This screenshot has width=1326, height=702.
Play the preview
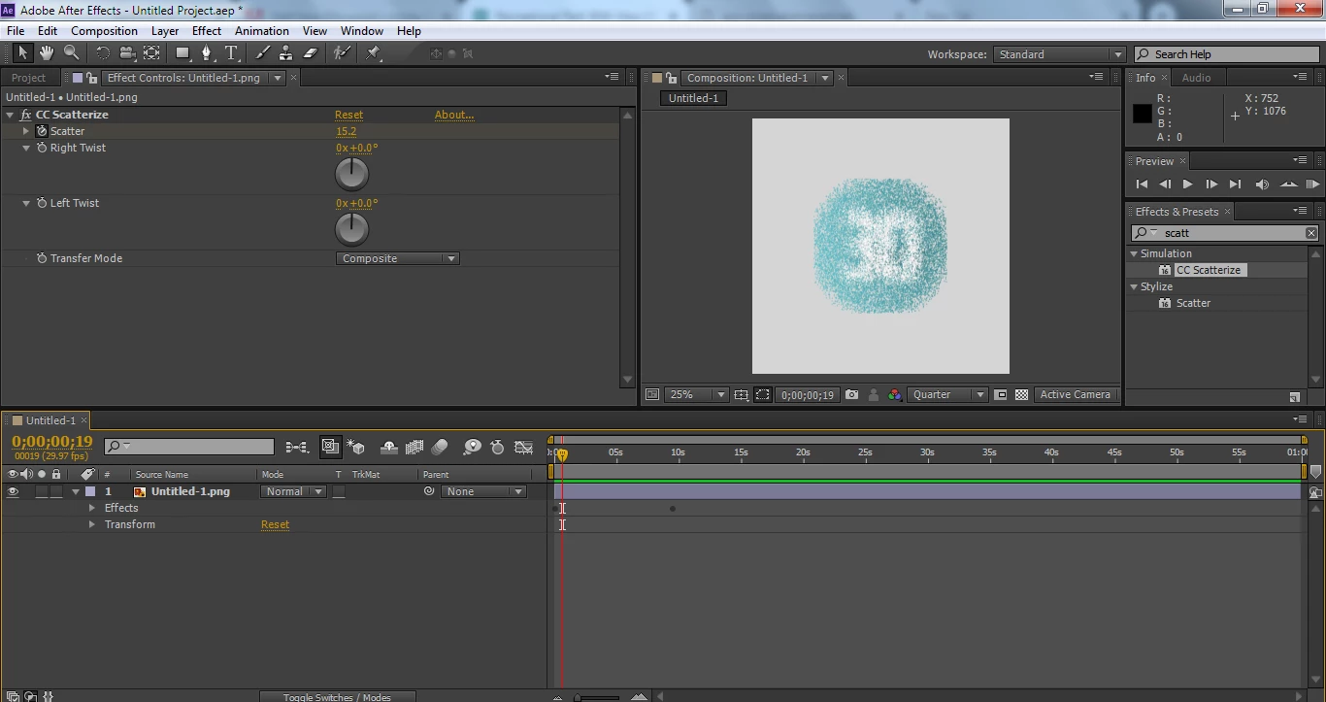click(1187, 184)
